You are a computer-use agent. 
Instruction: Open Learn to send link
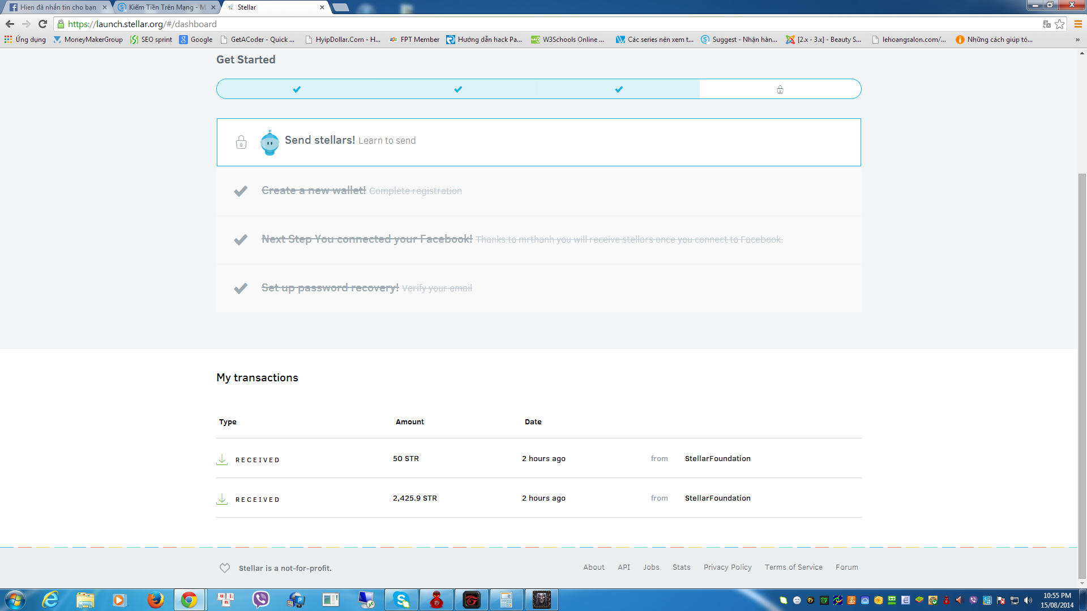[387, 141]
